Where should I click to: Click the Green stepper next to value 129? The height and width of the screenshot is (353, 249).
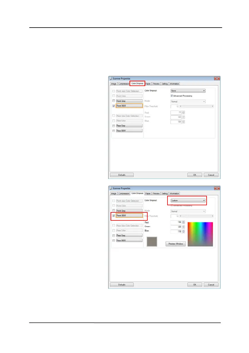[x=183, y=227]
